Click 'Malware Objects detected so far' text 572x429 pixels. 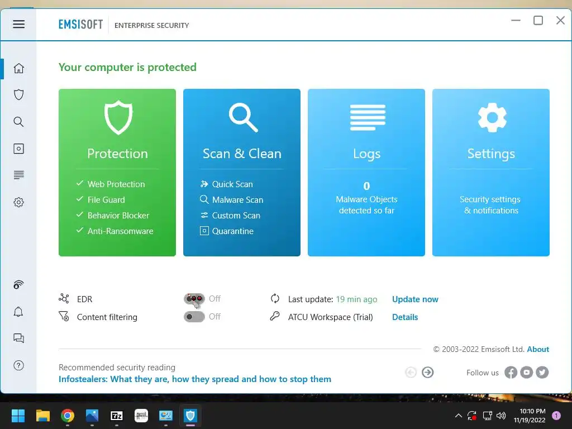366,204
